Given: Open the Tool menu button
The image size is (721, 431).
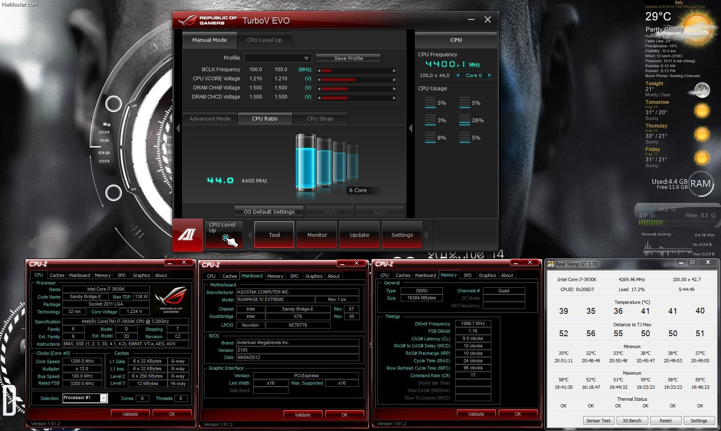Looking at the screenshot, I should 274,235.
